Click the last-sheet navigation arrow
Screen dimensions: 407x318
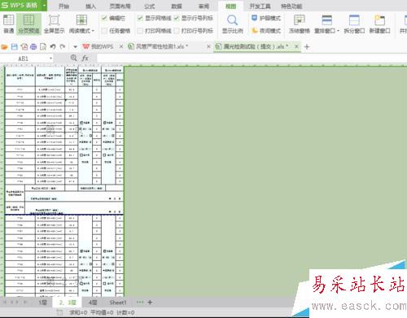25,303
